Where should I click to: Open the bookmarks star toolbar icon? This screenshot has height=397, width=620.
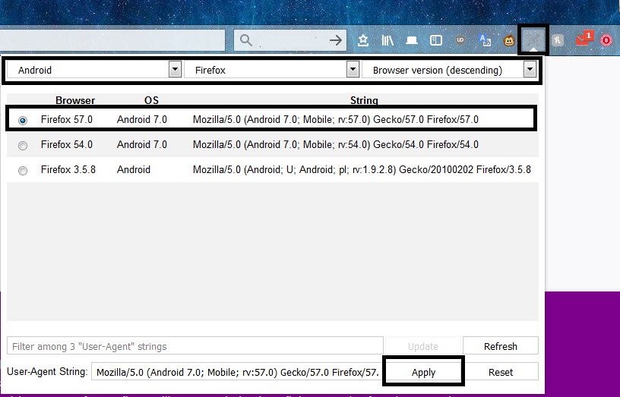[x=363, y=40]
